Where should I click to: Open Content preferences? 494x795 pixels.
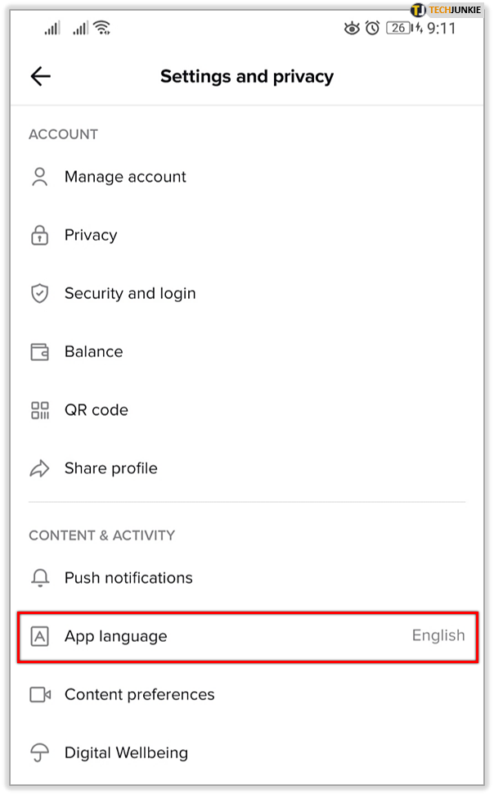tap(139, 694)
